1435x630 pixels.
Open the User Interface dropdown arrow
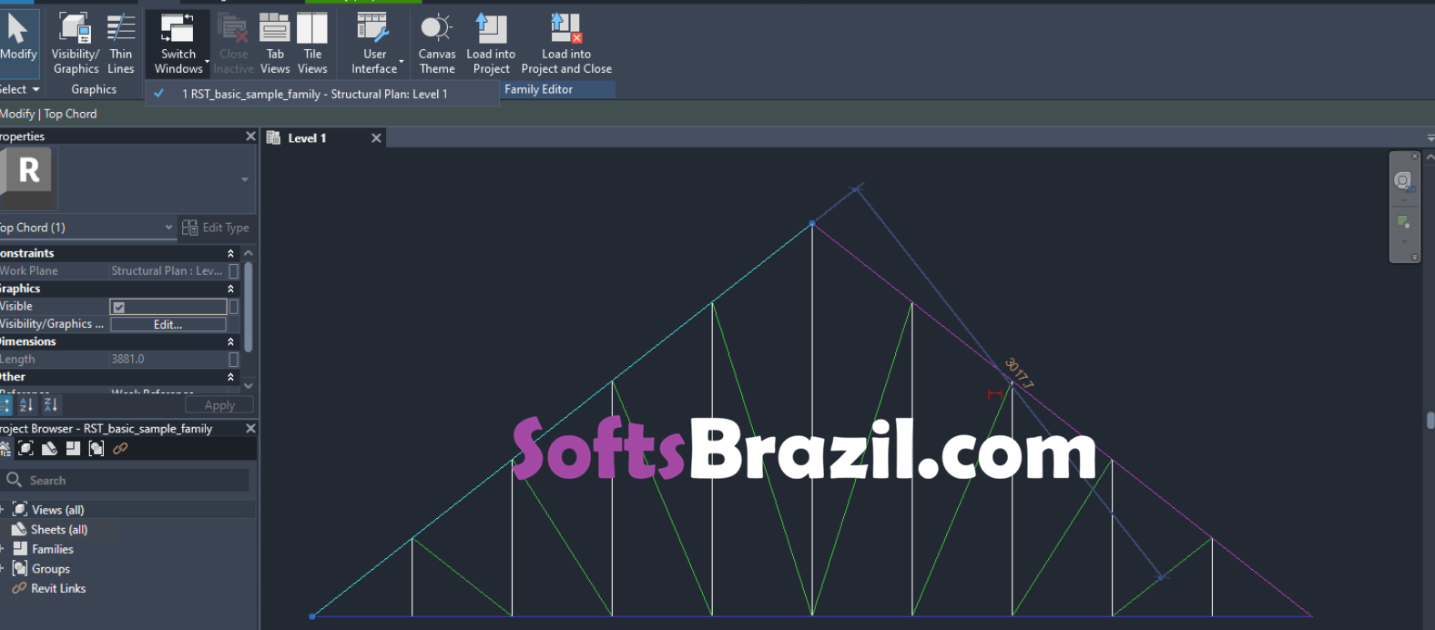pyautogui.click(x=402, y=62)
